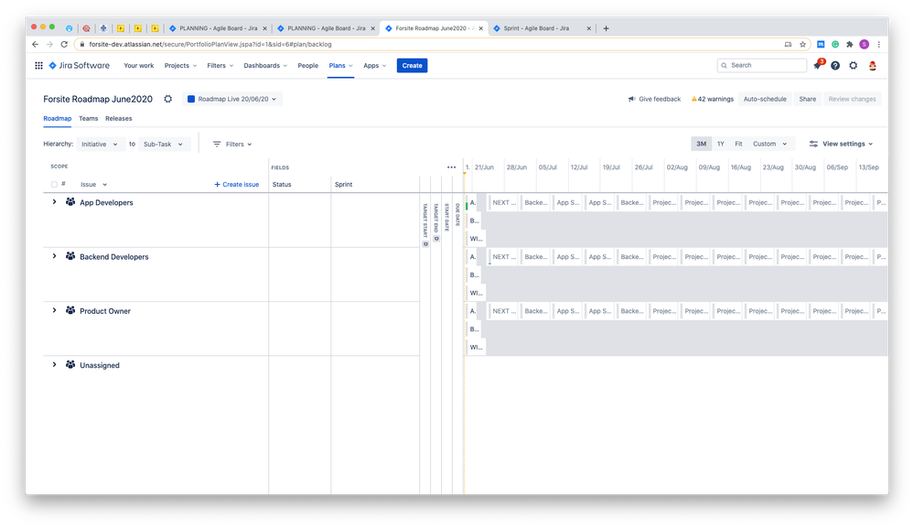The height and width of the screenshot is (528, 914).
Task: Click the filter lines icon
Action: click(x=217, y=144)
